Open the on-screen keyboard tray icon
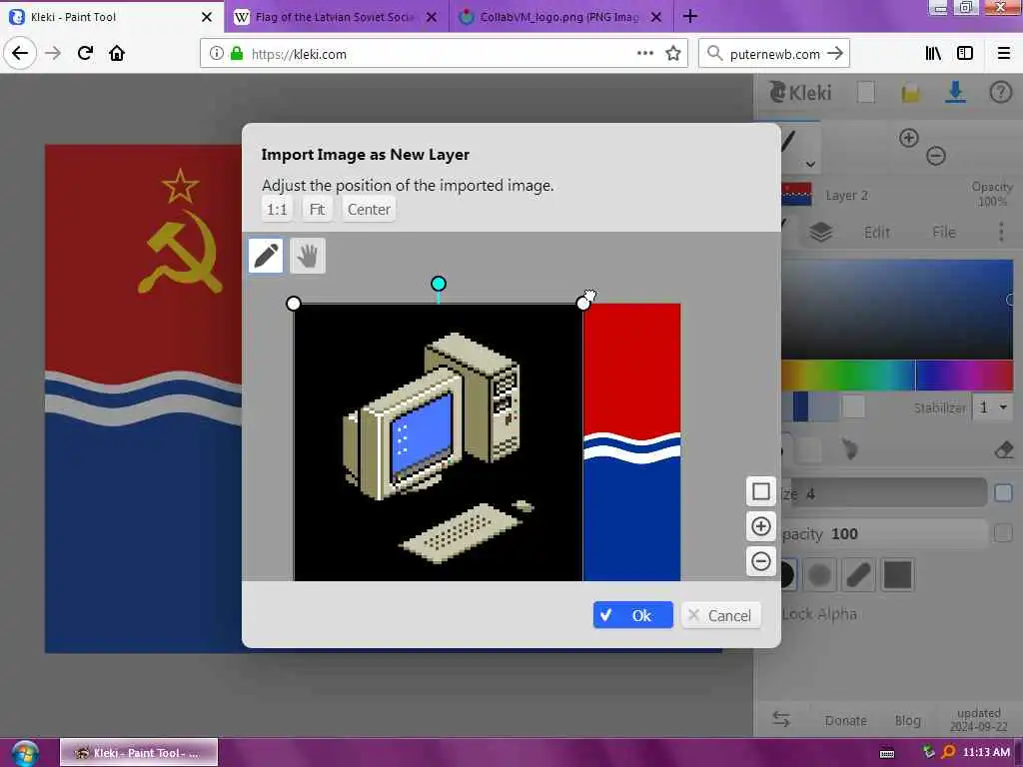The width and height of the screenshot is (1023, 767). (x=887, y=753)
